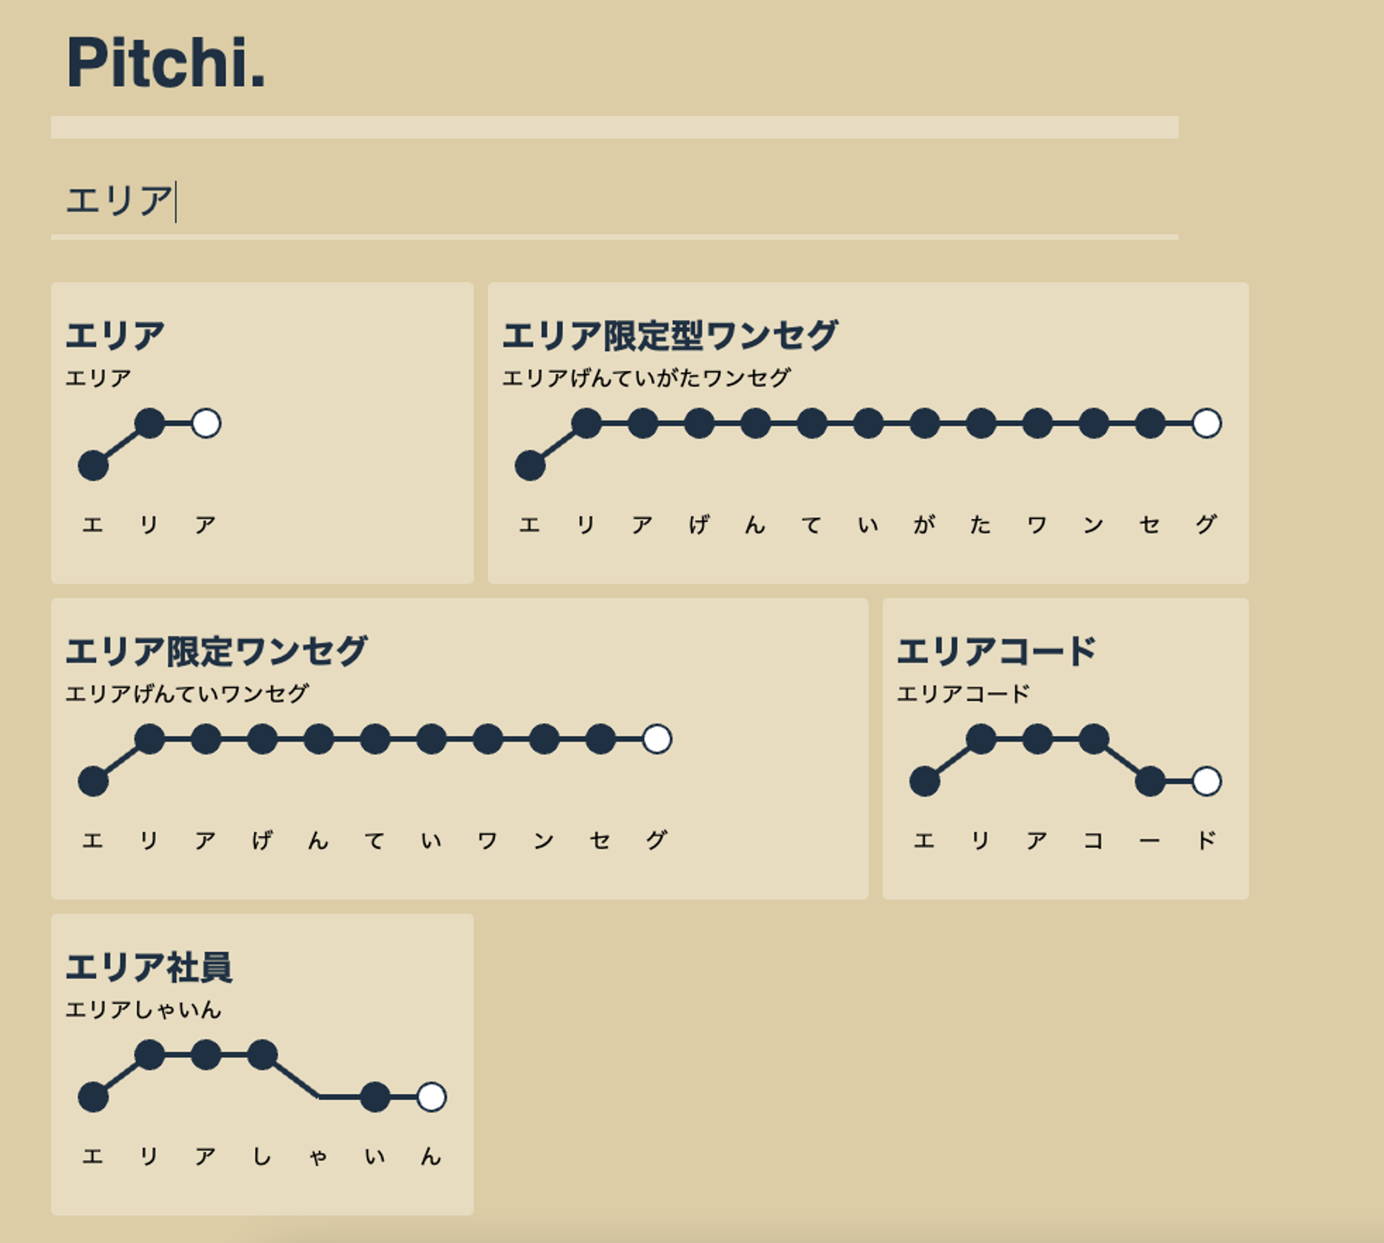The height and width of the screenshot is (1243, 1384).
Task: Click the light progress bar under the logo
Action: [614, 127]
